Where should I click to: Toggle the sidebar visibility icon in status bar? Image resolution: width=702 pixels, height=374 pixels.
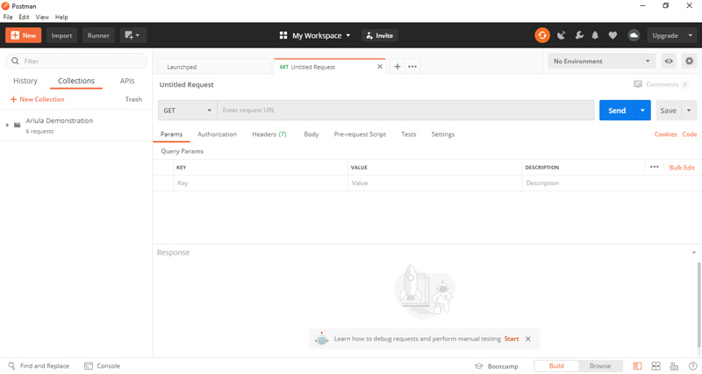click(637, 366)
